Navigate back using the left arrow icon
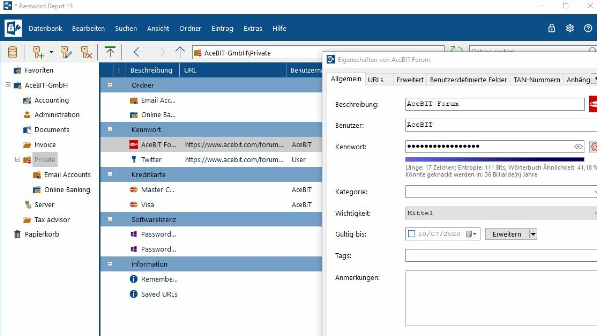The height and width of the screenshot is (336, 597). click(139, 52)
